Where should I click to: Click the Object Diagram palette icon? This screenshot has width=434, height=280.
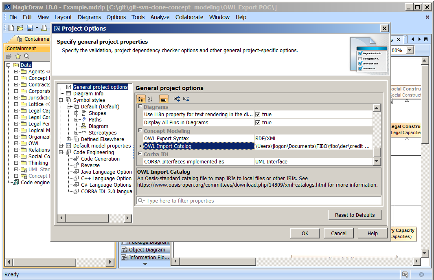tap(124, 250)
